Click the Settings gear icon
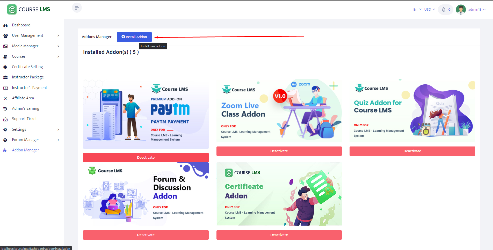Viewport: 493px width, 250px height. point(5,130)
